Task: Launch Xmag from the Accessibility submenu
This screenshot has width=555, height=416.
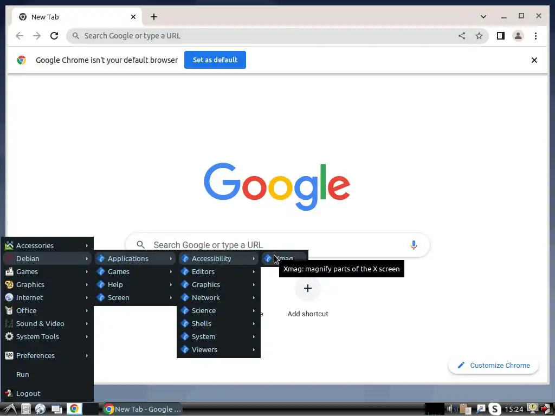Action: pyautogui.click(x=285, y=258)
